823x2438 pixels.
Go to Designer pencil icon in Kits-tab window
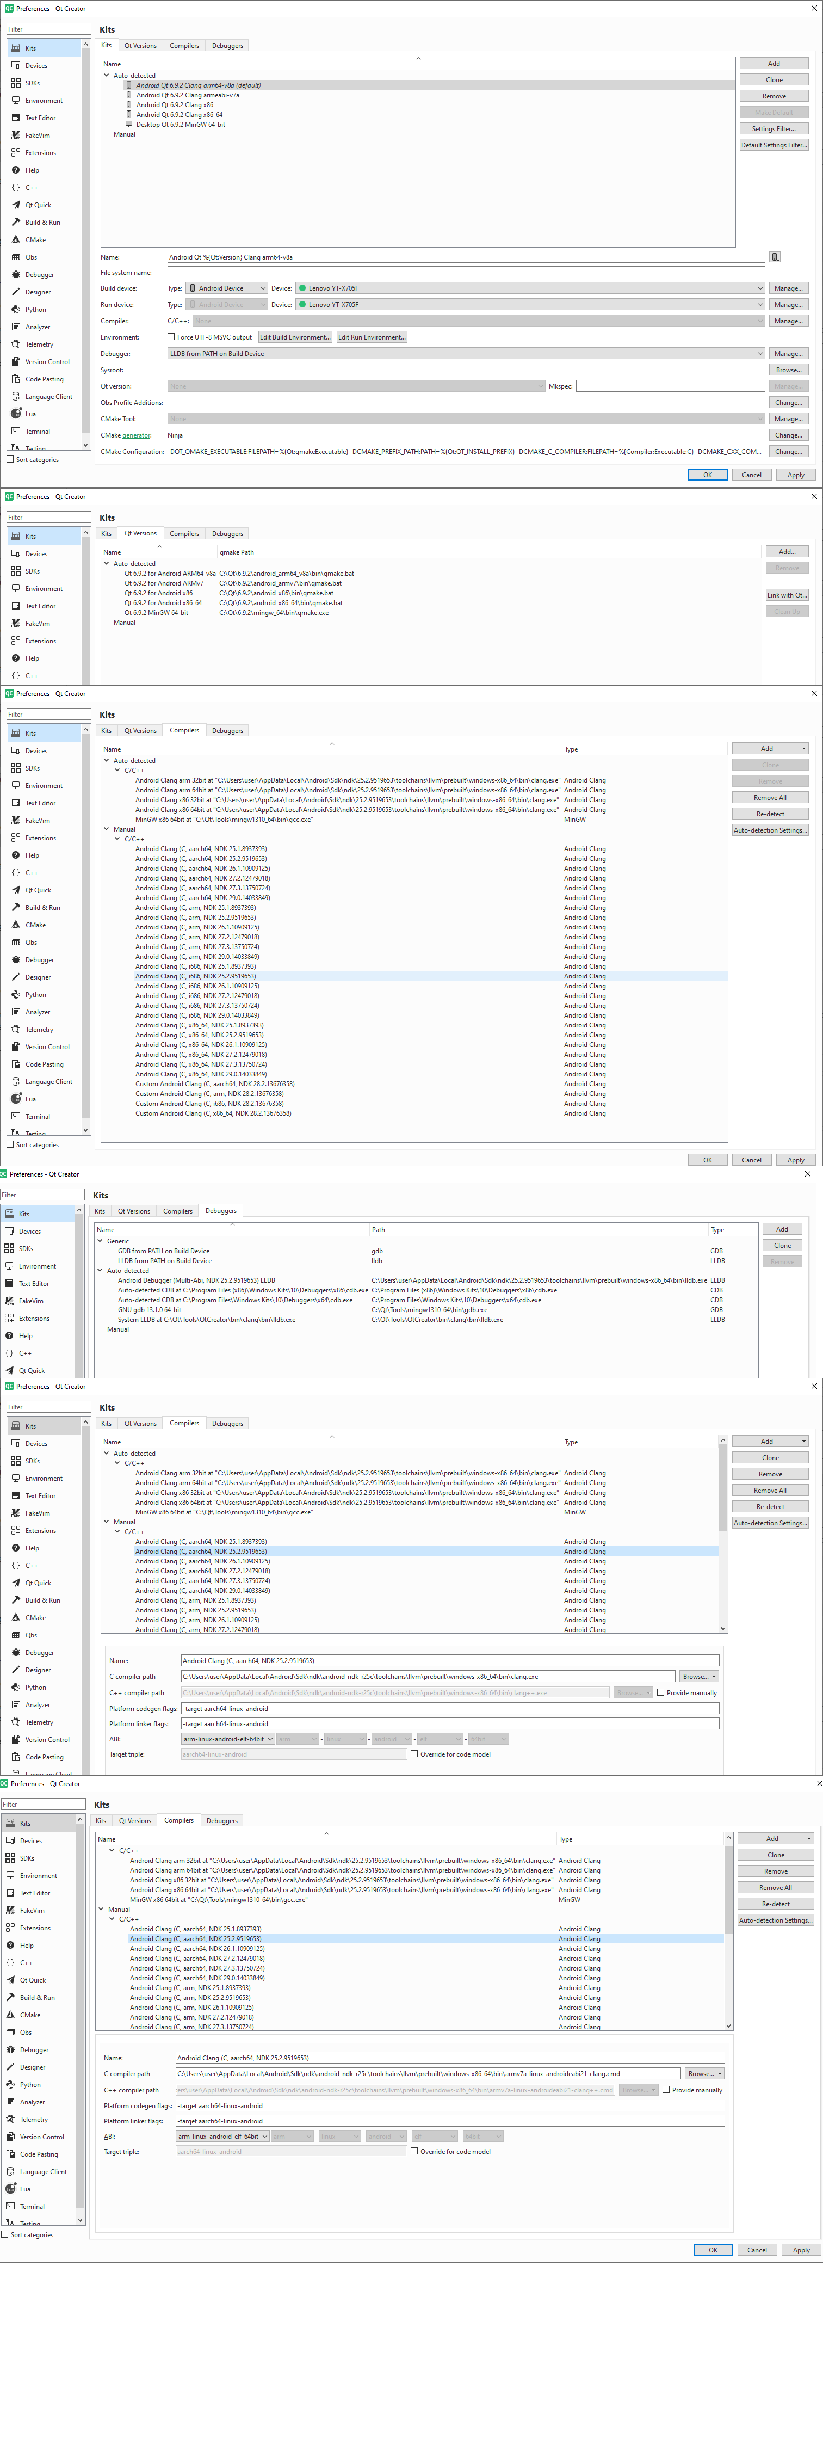pos(16,292)
